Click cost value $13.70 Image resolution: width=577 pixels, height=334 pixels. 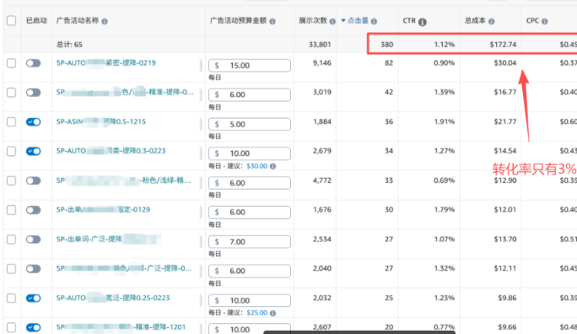coord(505,240)
